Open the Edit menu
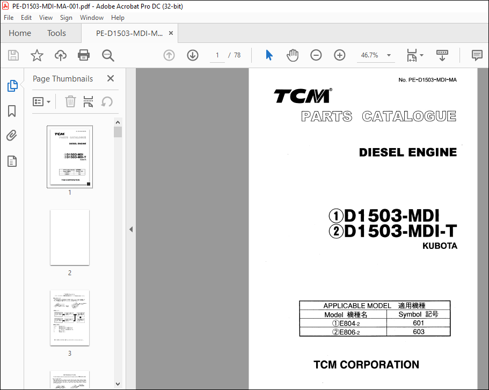The image size is (489, 390). coord(26,18)
